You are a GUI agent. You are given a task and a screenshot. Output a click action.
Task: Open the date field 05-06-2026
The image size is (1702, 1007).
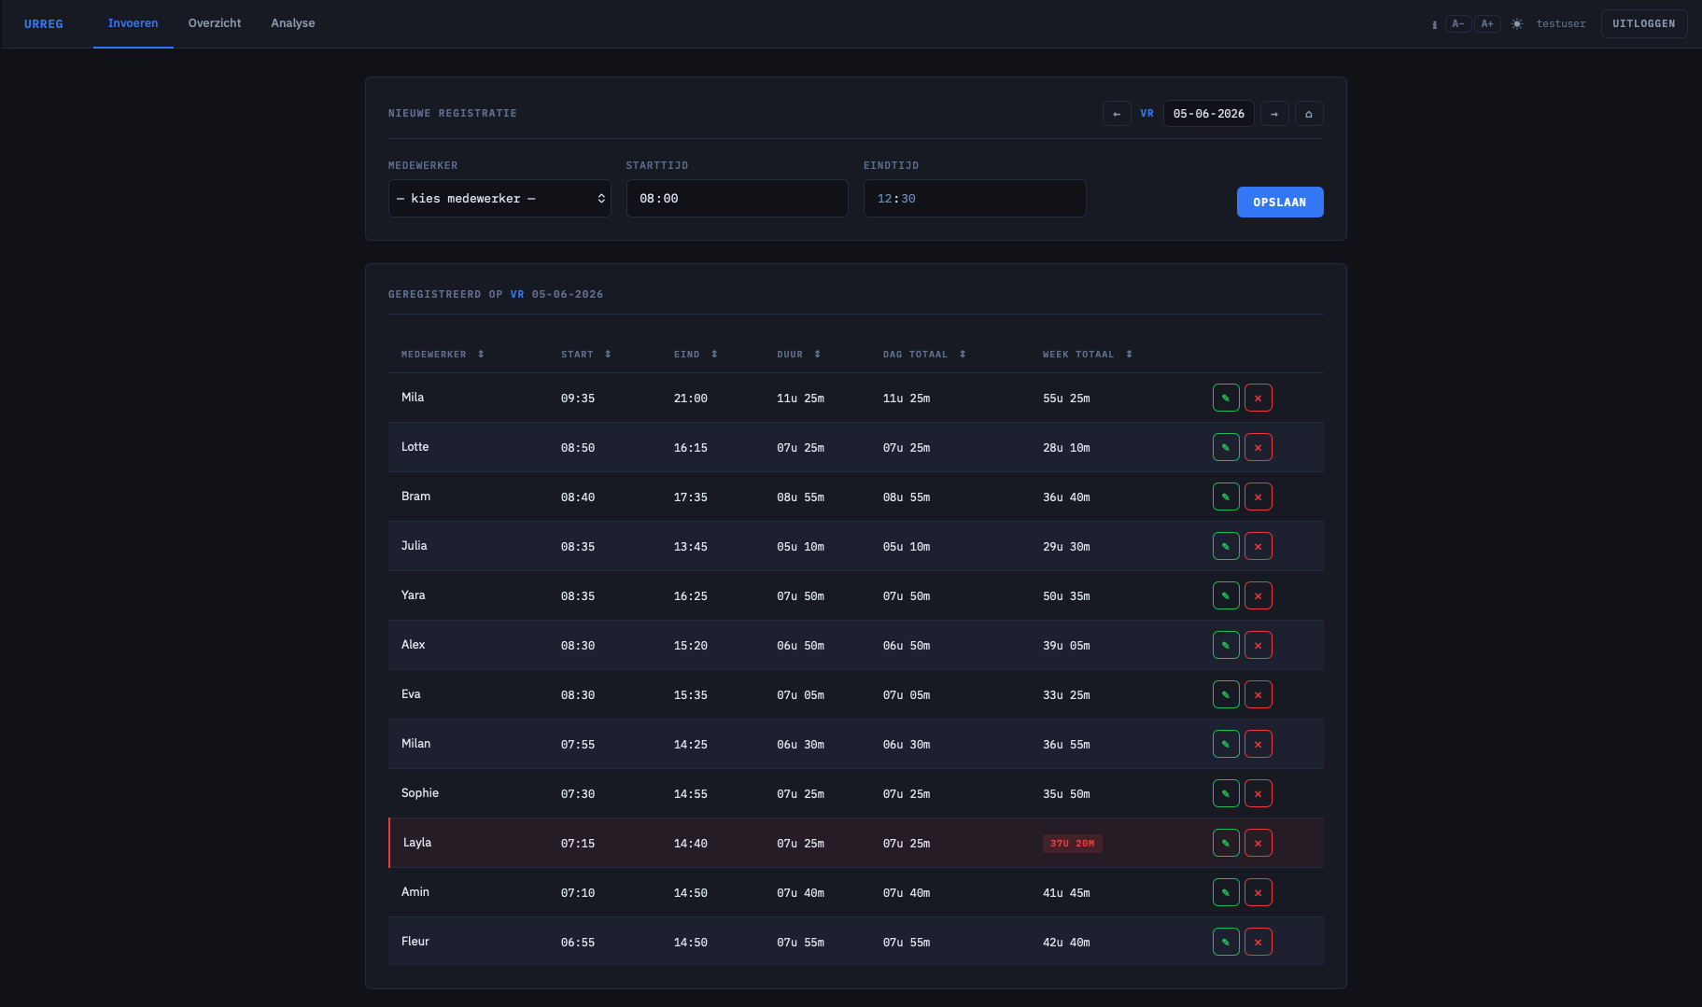(x=1209, y=114)
